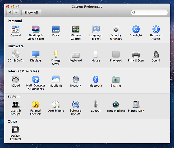The width and height of the screenshot is (174, 148).
Task: Go back with the left arrow button
Action: point(10,13)
